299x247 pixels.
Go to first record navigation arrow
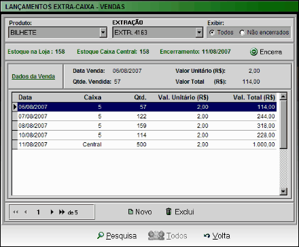click(x=16, y=212)
